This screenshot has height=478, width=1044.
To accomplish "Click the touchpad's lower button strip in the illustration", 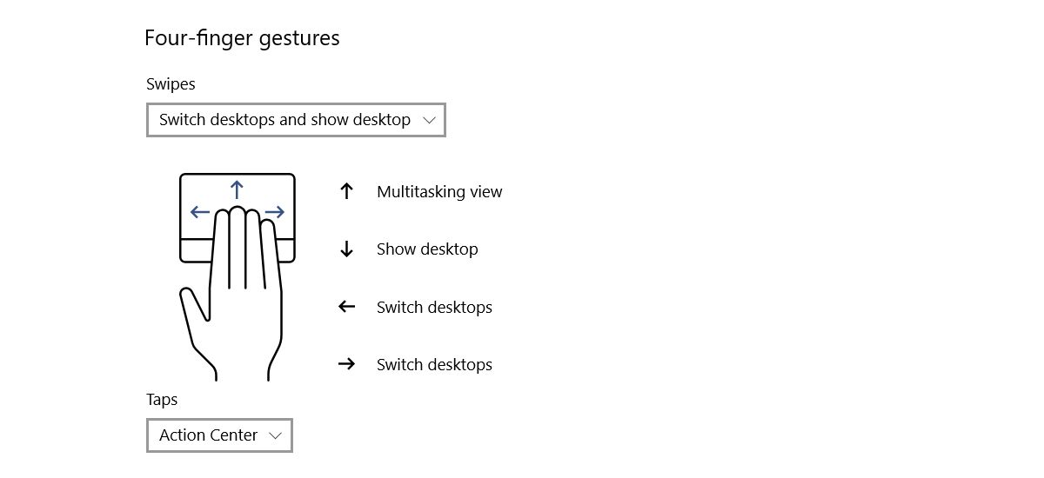I will pyautogui.click(x=195, y=250).
